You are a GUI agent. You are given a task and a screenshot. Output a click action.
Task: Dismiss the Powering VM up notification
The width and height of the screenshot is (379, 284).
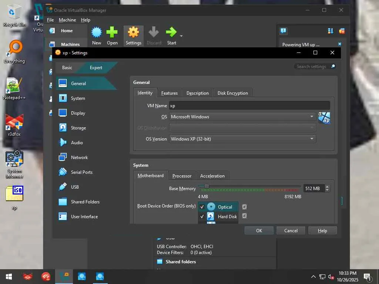[x=340, y=44]
